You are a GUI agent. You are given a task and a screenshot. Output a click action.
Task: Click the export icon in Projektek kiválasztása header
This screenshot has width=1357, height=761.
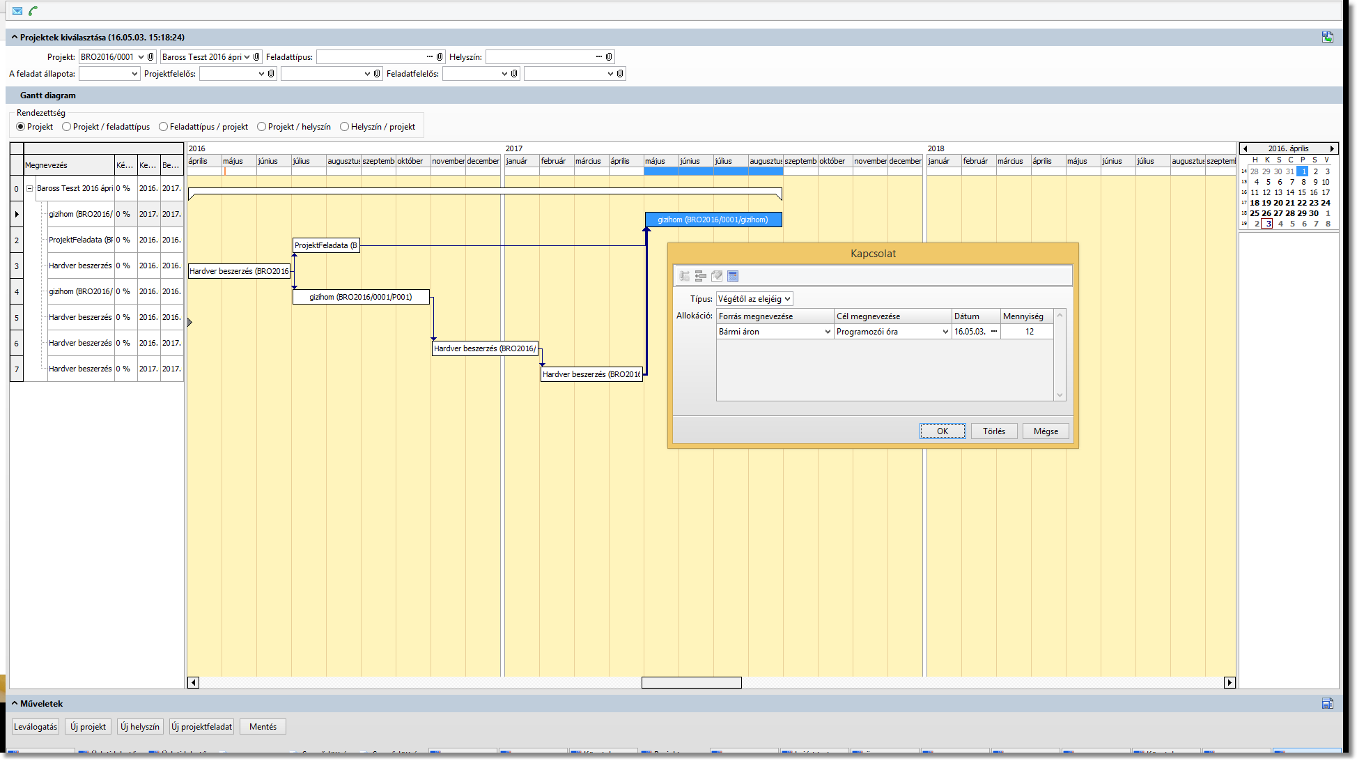click(1327, 37)
